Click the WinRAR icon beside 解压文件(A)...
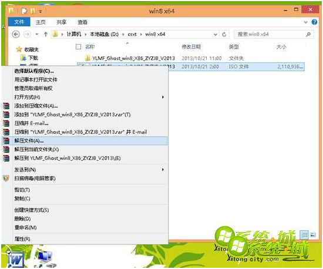The height and width of the screenshot is (269, 323). (x=6, y=141)
